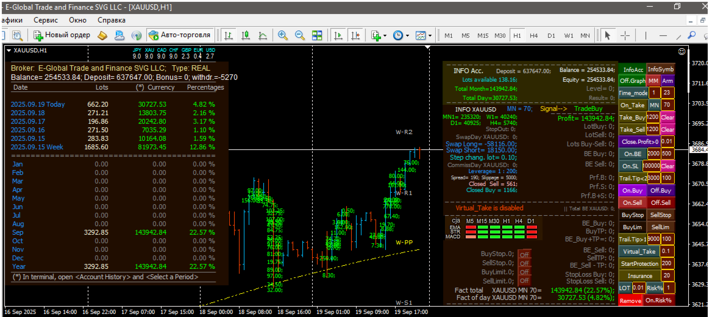
Task: Switch chart to line chart type
Action: coord(263,35)
